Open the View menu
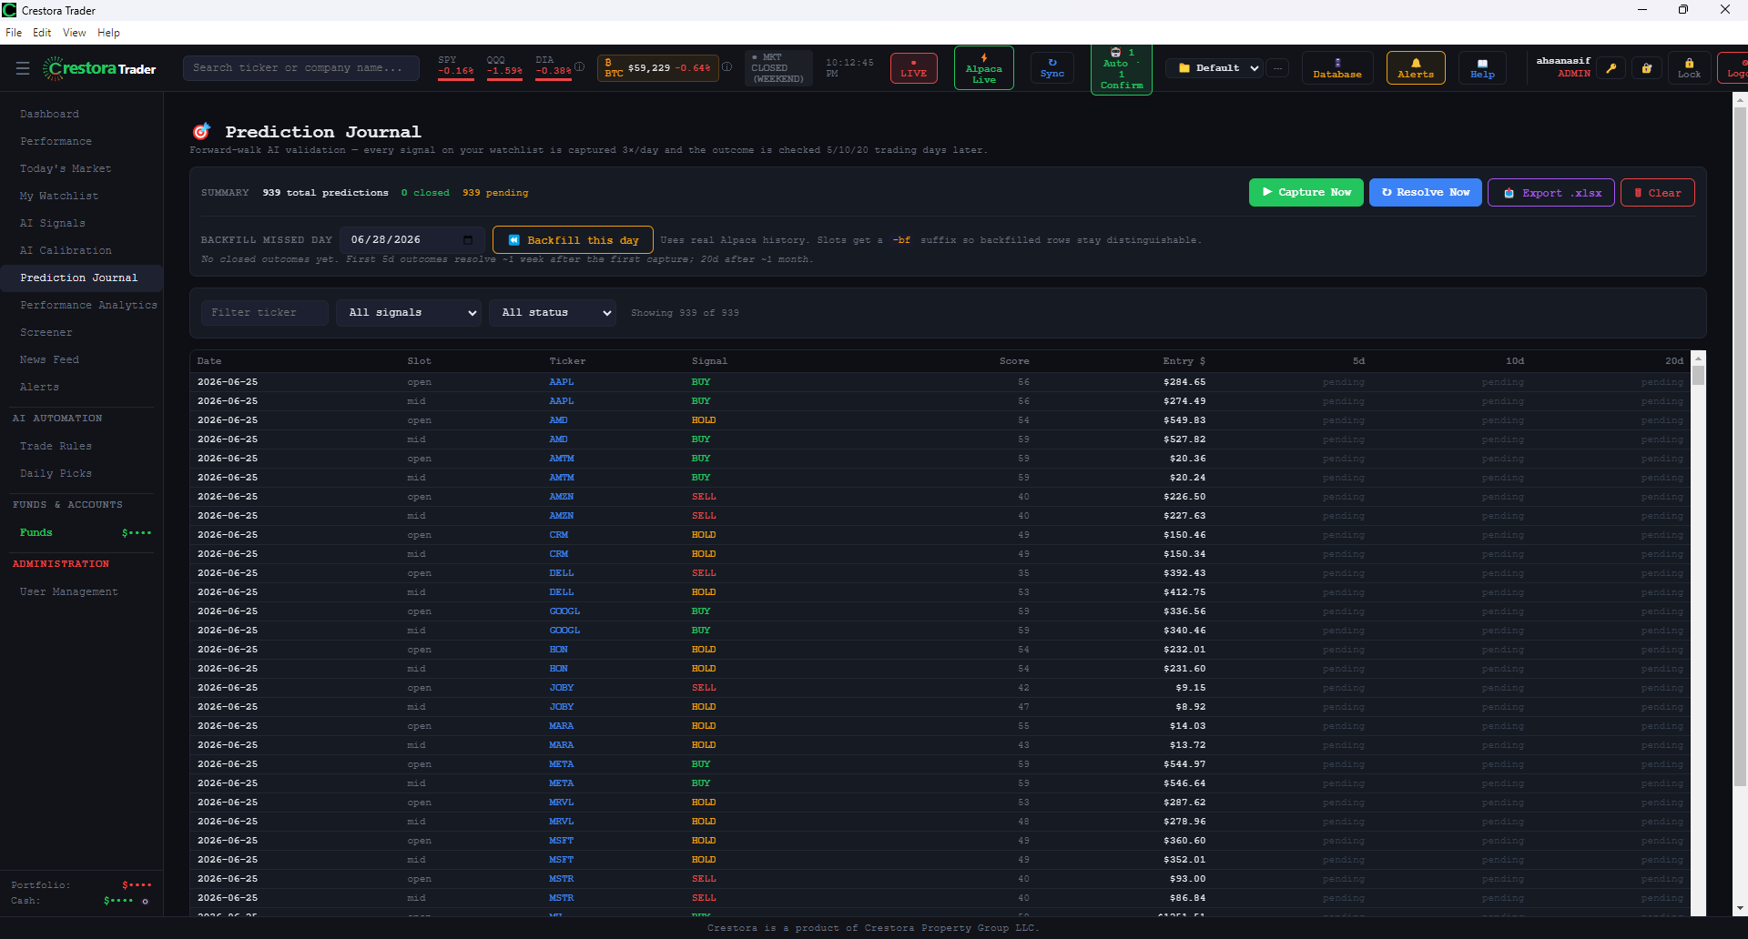This screenshot has height=939, width=1748. click(x=74, y=33)
